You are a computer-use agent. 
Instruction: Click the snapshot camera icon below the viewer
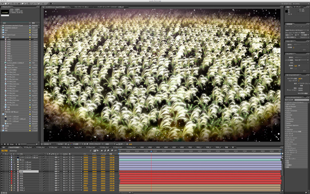pyautogui.click(x=66, y=144)
